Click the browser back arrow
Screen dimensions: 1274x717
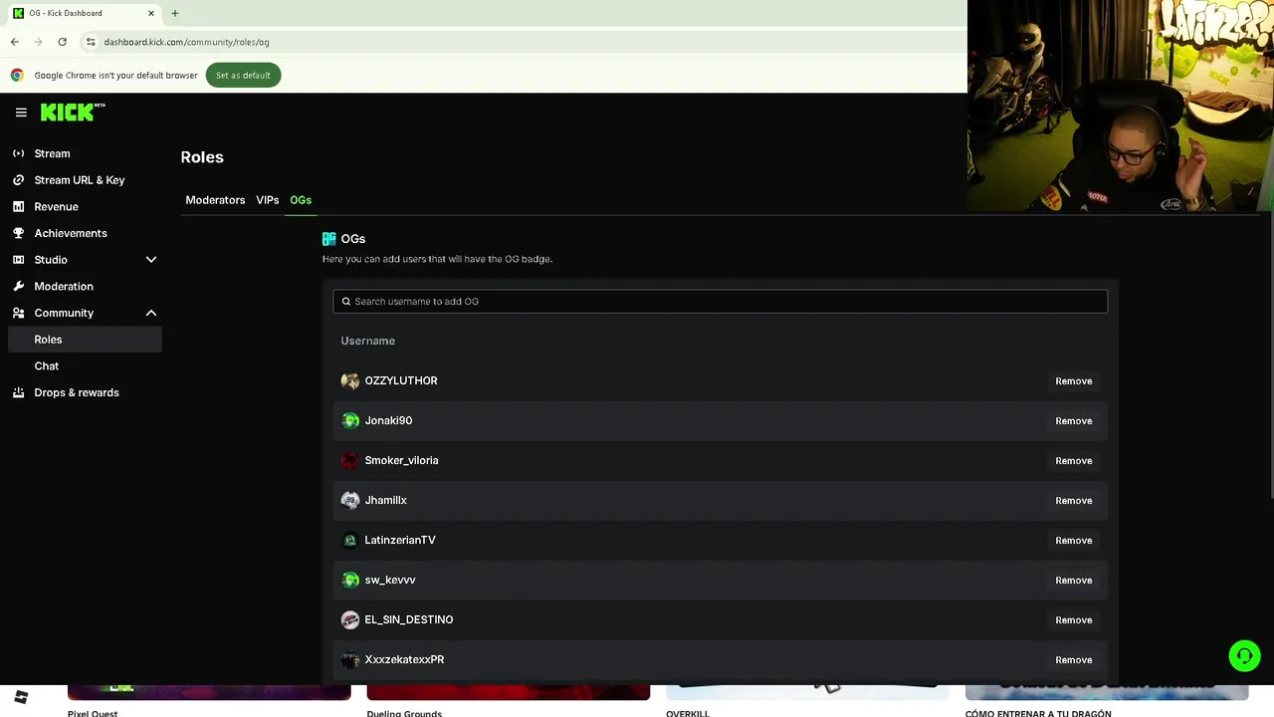[15, 42]
